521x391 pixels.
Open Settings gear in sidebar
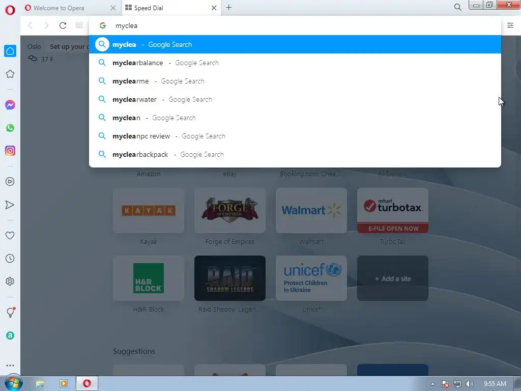pyautogui.click(x=10, y=281)
